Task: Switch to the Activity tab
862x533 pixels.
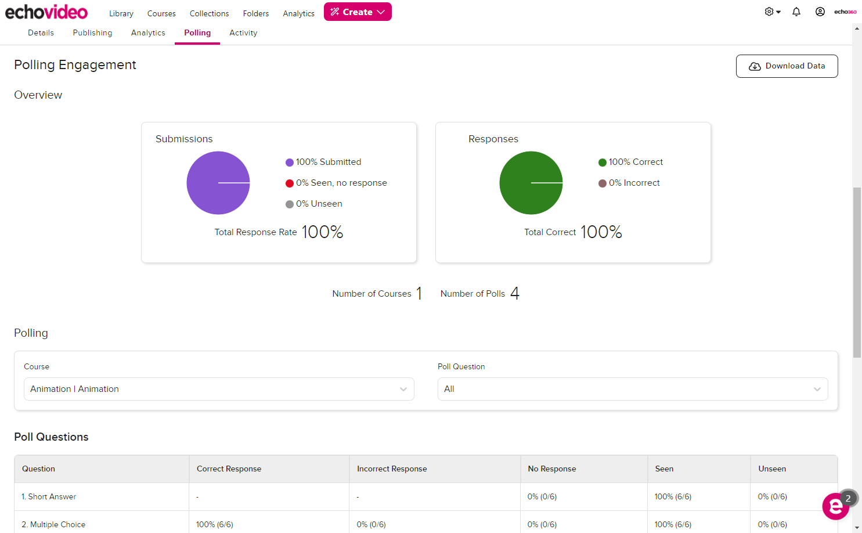Action: coord(243,33)
